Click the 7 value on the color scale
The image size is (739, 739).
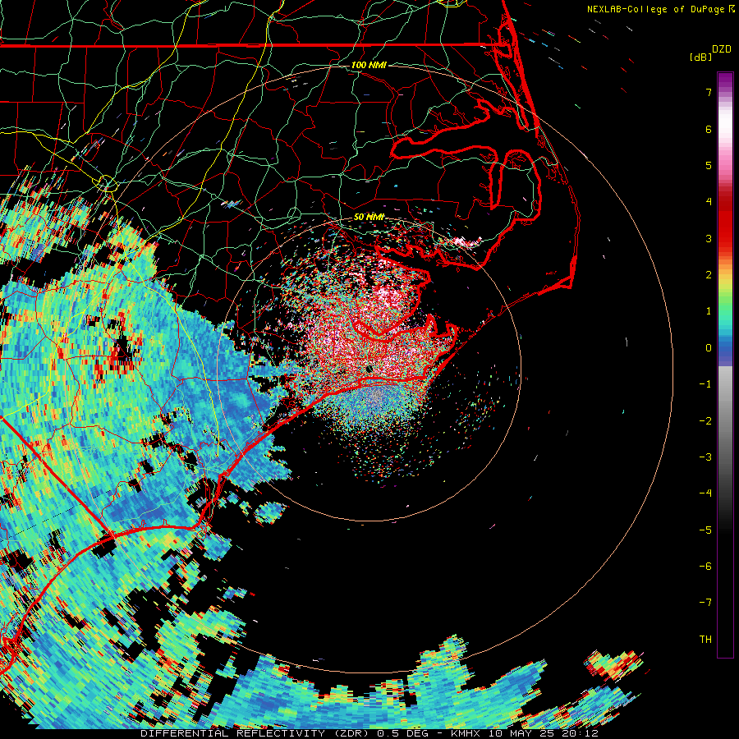(709, 92)
